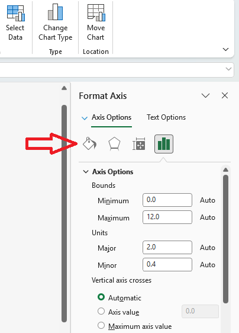Switch to the Text Options tab

166,117
